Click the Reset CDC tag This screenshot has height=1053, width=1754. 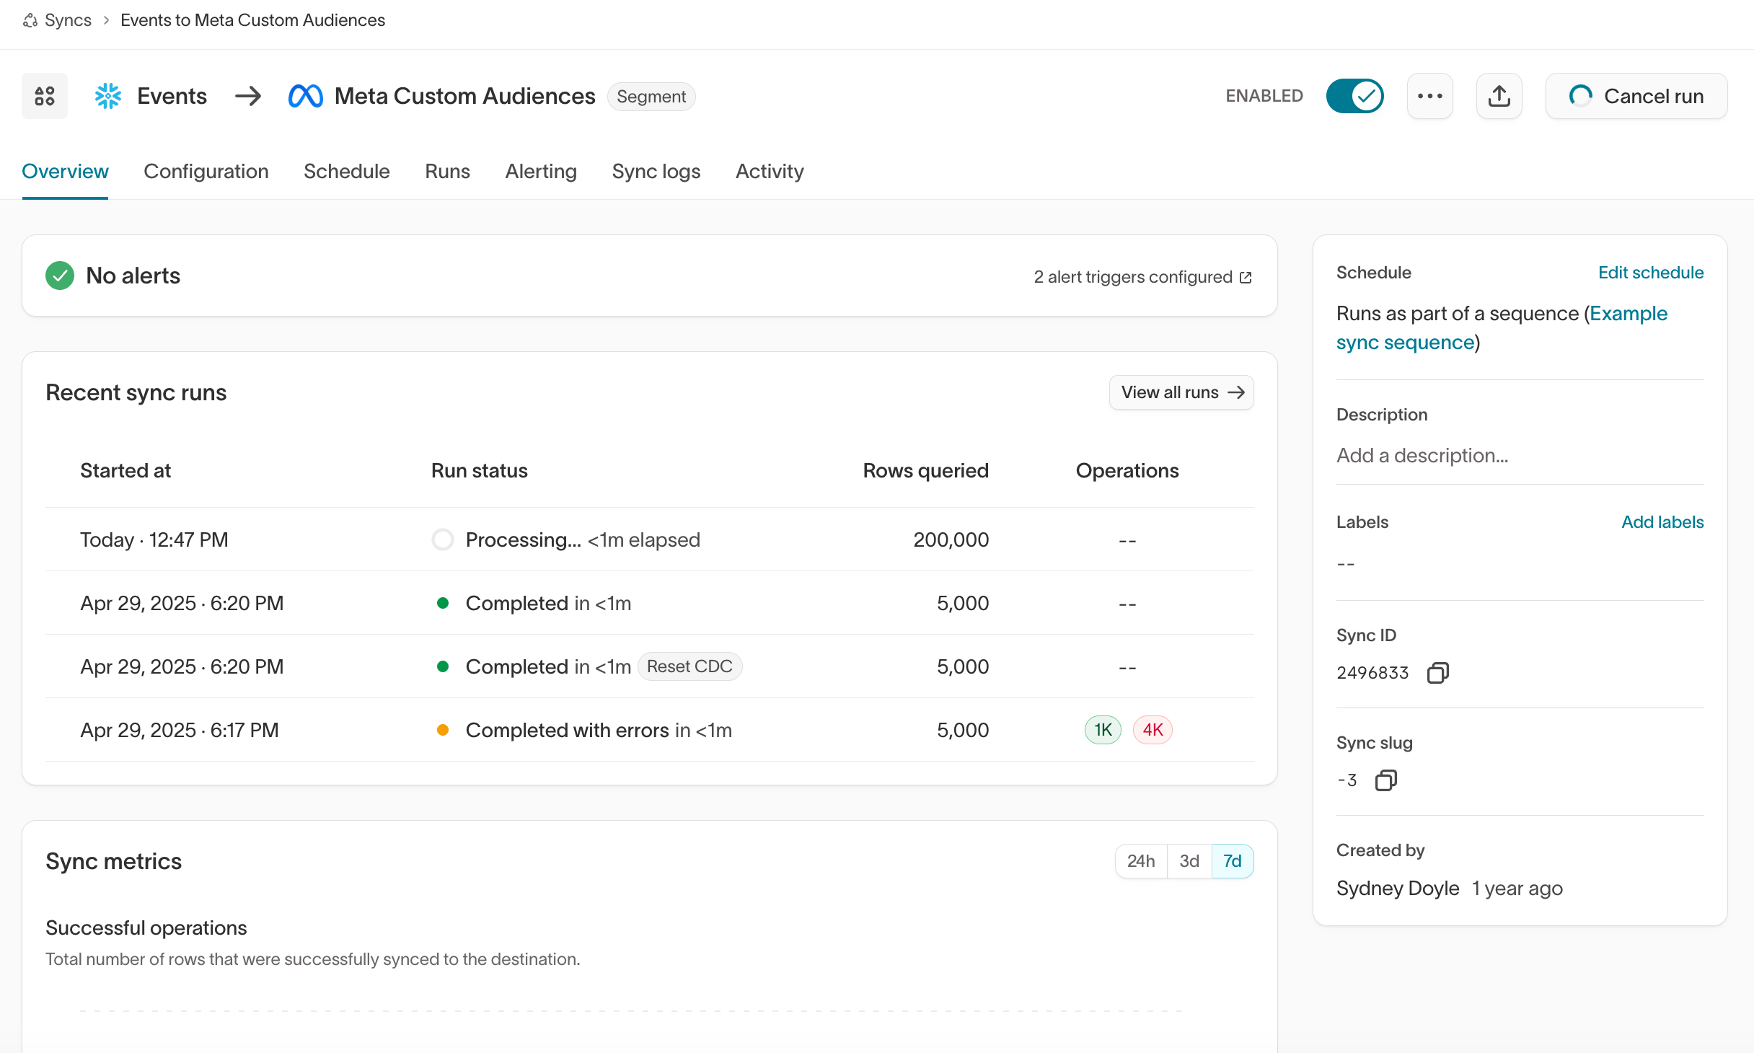pos(689,666)
